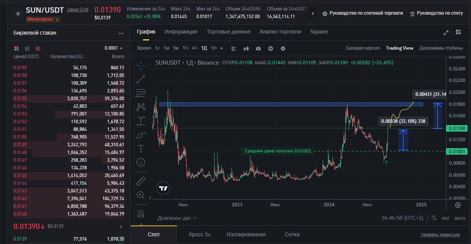The image size is (471, 244).
Task: Select the 1м timeframe
Action: click(166, 48)
